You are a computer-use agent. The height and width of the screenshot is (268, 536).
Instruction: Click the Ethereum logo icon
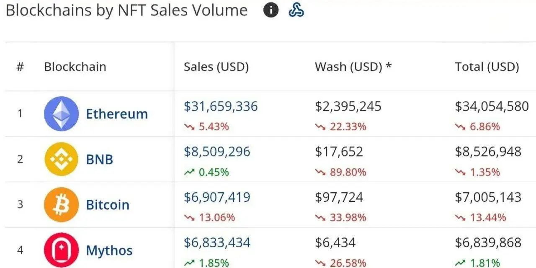pos(61,114)
